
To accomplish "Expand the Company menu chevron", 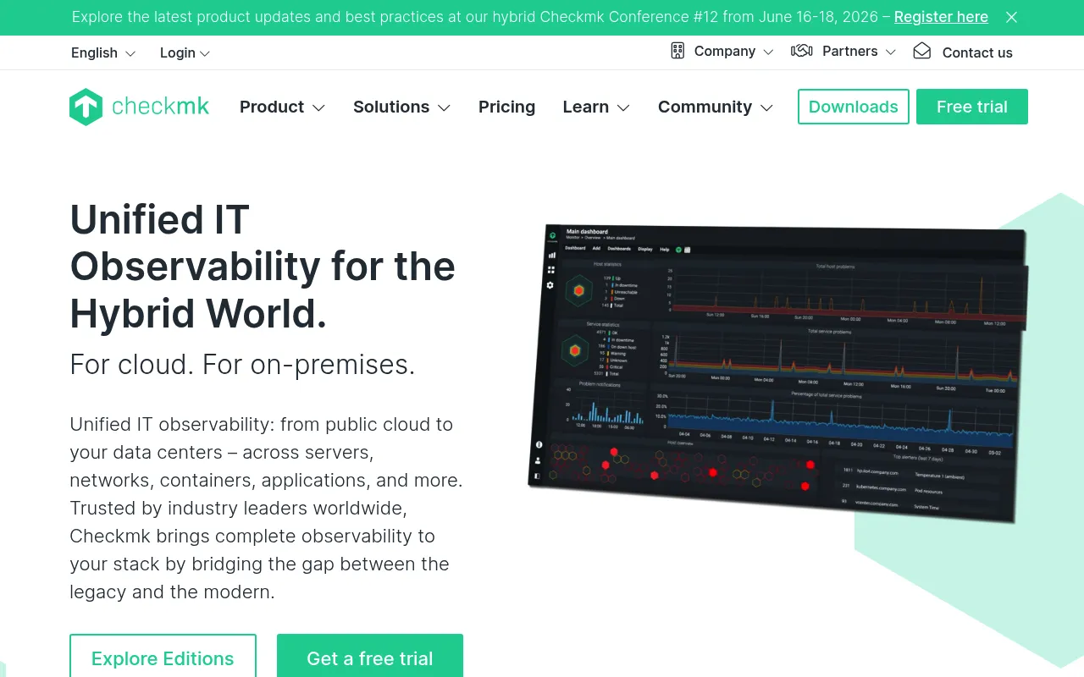I will [768, 52].
